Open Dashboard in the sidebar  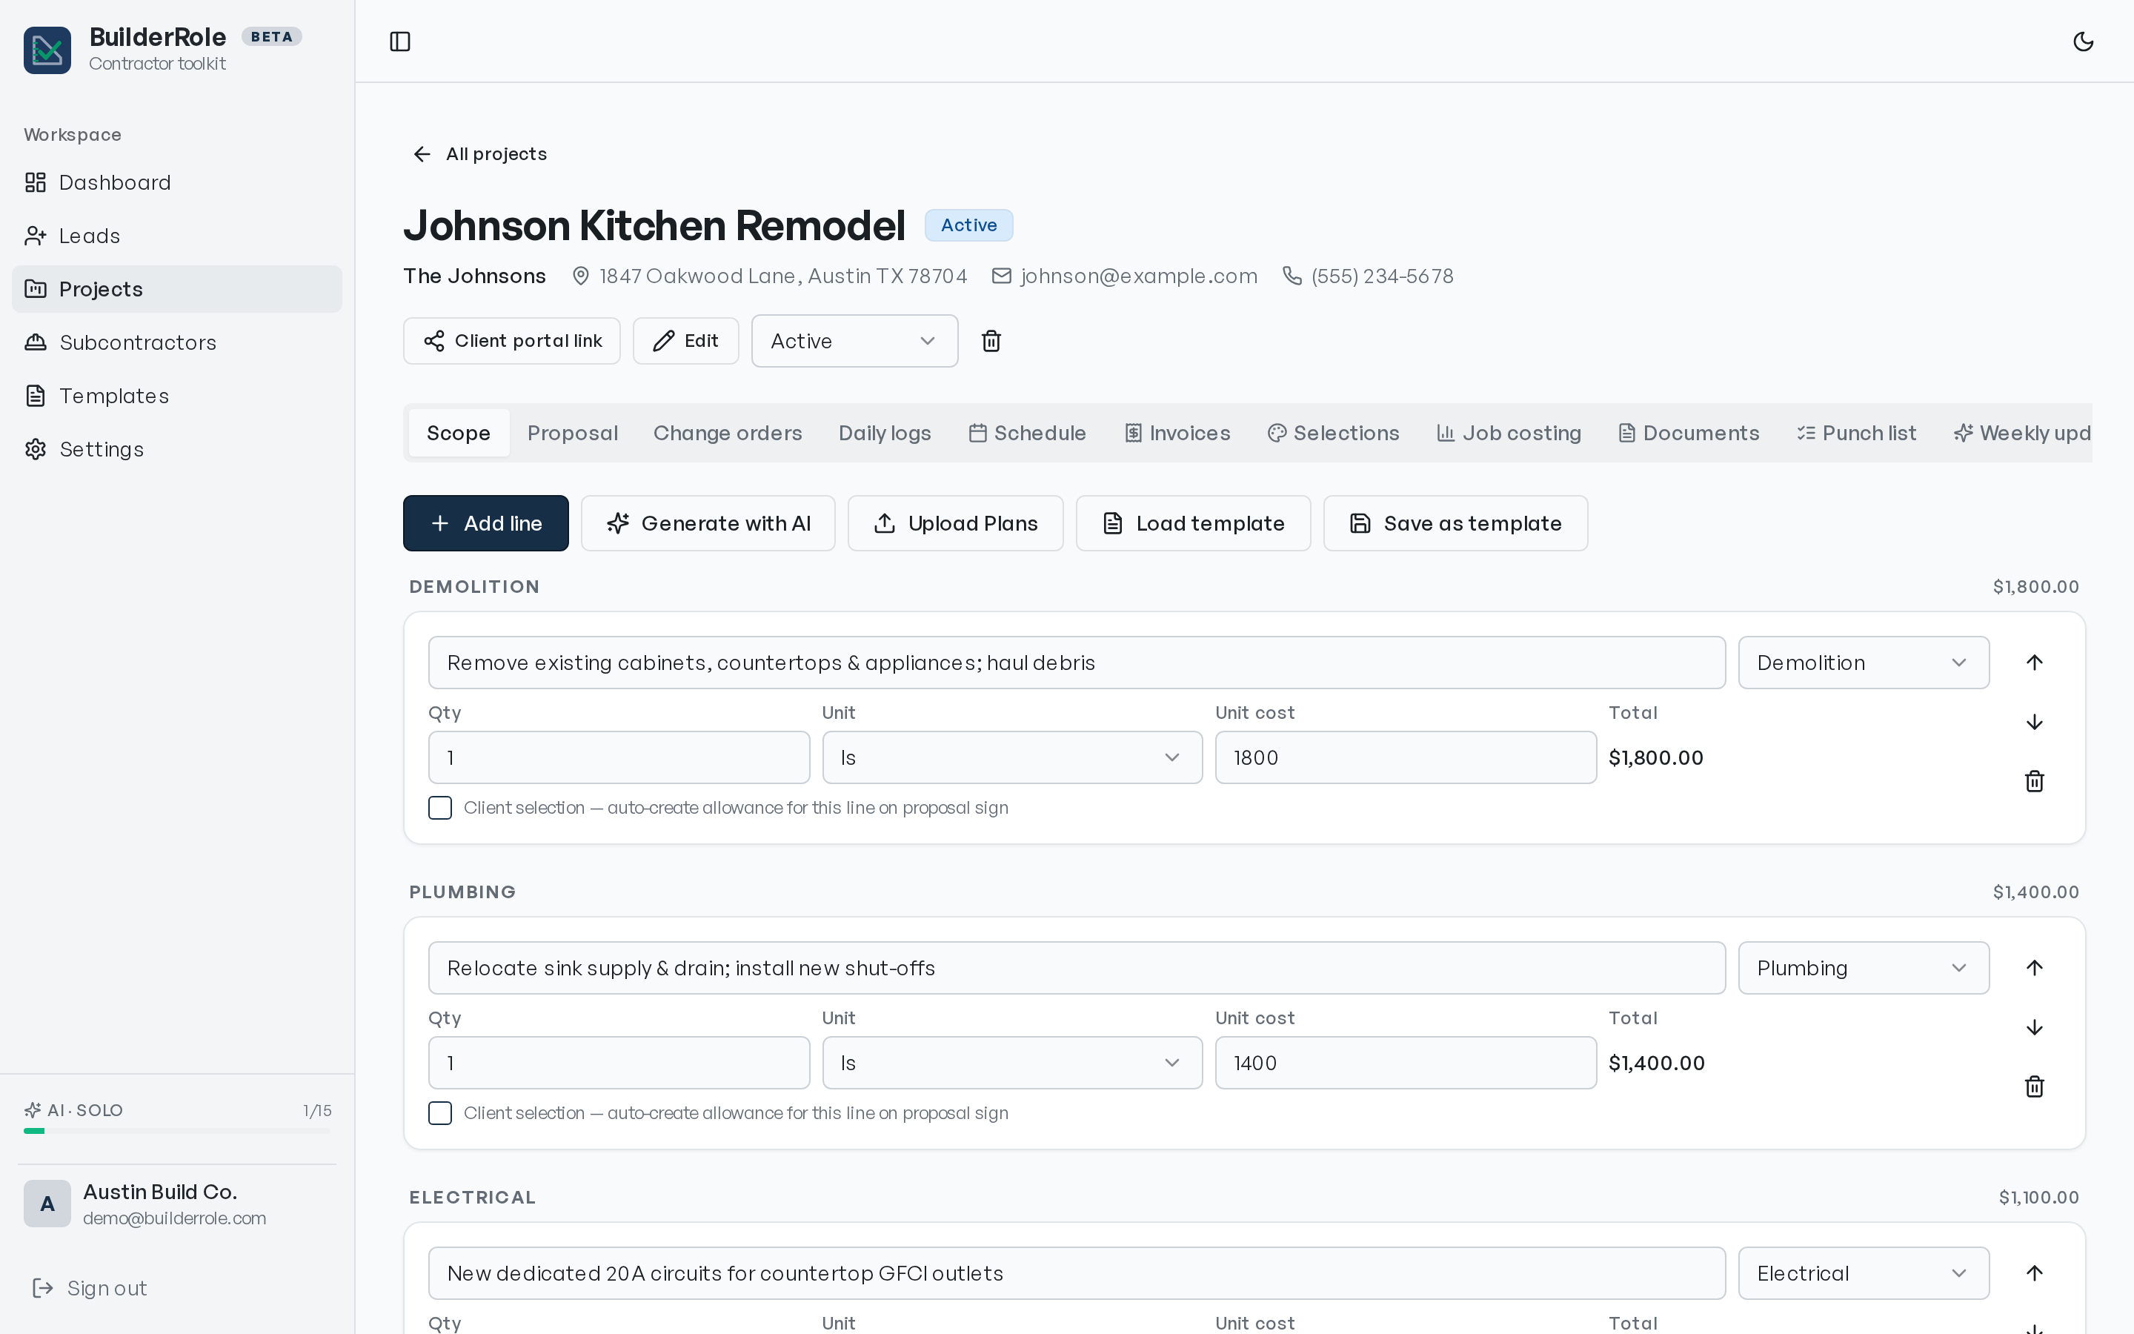(x=176, y=182)
